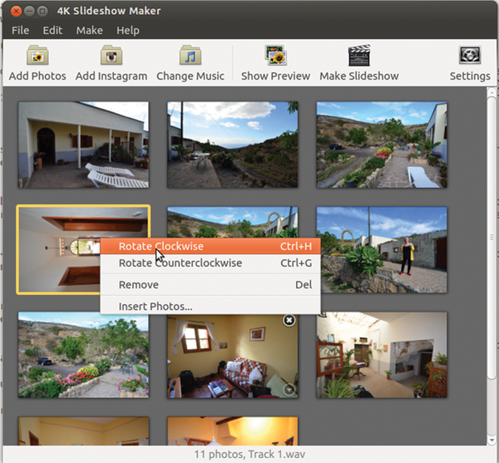Click the Add Photos toolbar icon
The width and height of the screenshot is (499, 463).
(37, 55)
